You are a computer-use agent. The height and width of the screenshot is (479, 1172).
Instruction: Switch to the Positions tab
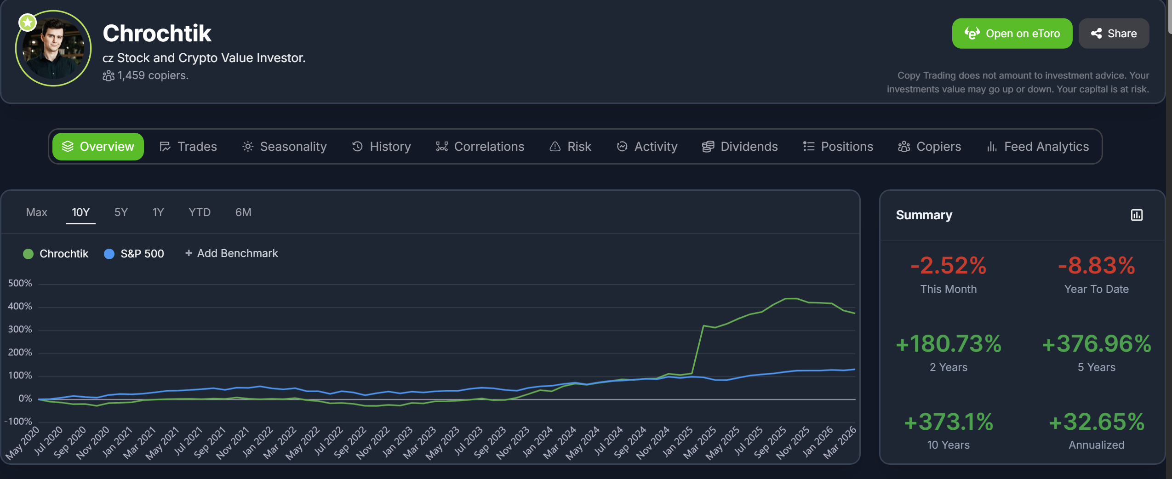tap(838, 147)
